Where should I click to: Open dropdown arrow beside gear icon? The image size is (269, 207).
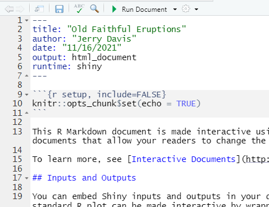[196, 9]
